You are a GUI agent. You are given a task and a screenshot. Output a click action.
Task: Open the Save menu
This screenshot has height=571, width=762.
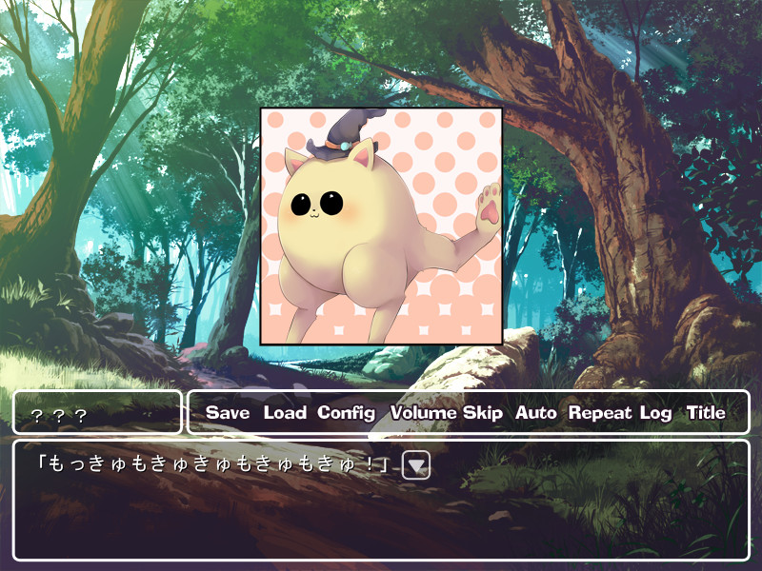tap(228, 413)
